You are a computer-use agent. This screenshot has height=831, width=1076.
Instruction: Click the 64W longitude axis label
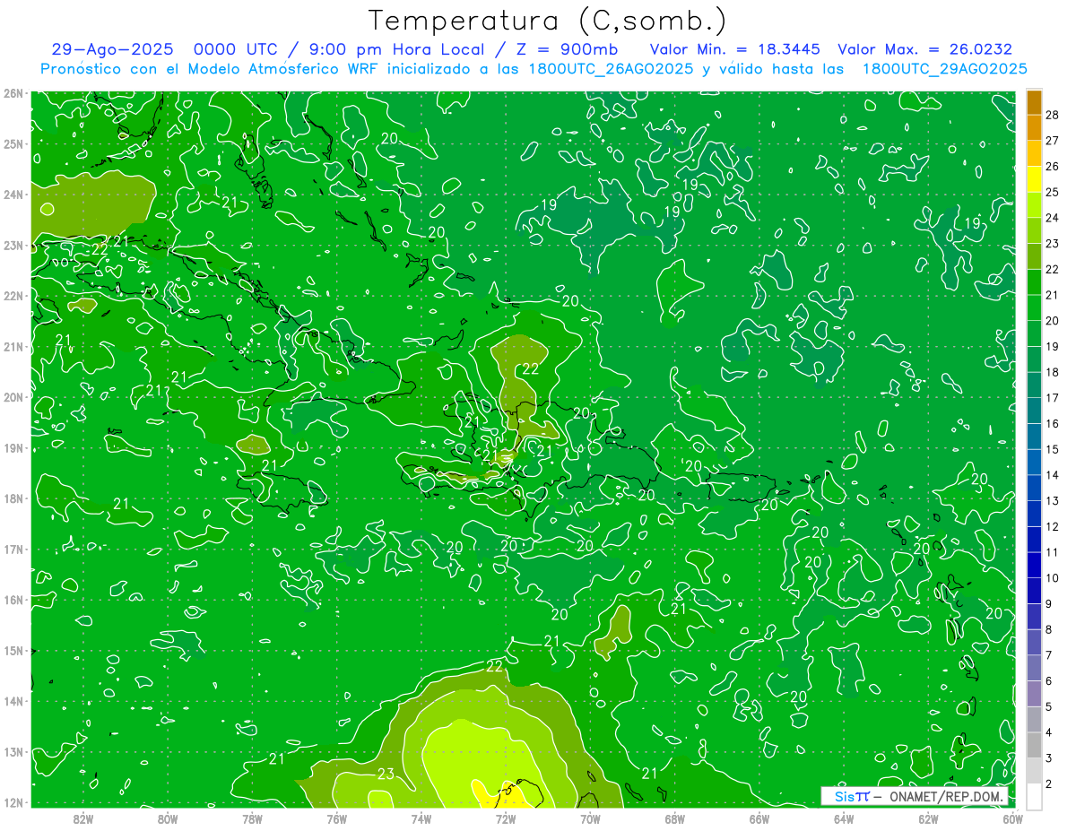pos(844,819)
